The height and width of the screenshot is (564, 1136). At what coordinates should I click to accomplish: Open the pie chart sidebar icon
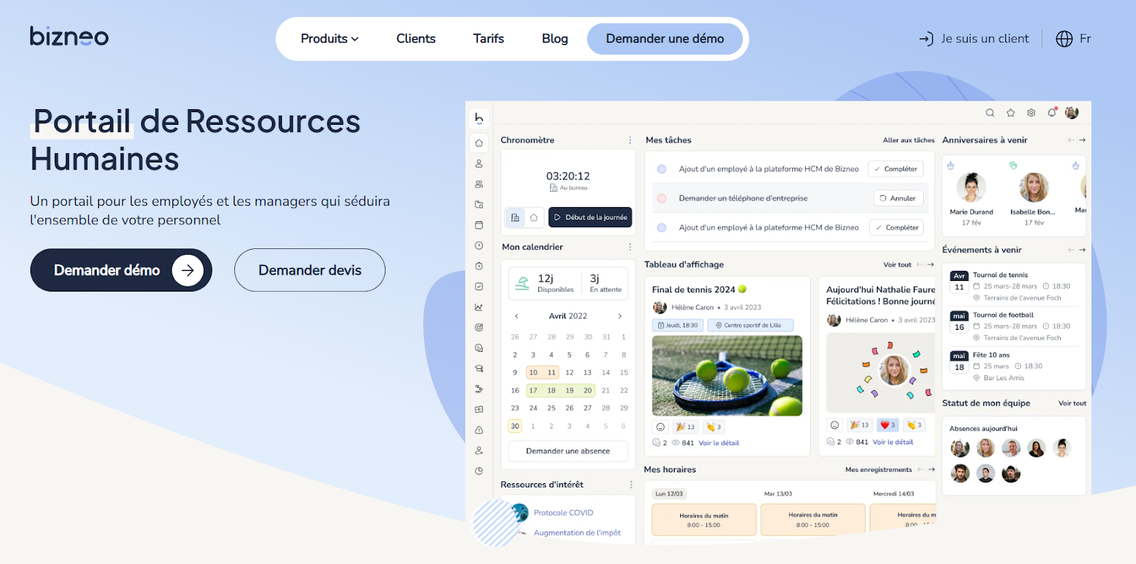tap(479, 471)
